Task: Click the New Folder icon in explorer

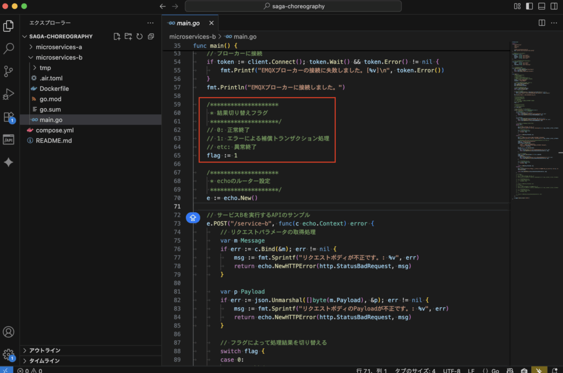Action: (128, 36)
